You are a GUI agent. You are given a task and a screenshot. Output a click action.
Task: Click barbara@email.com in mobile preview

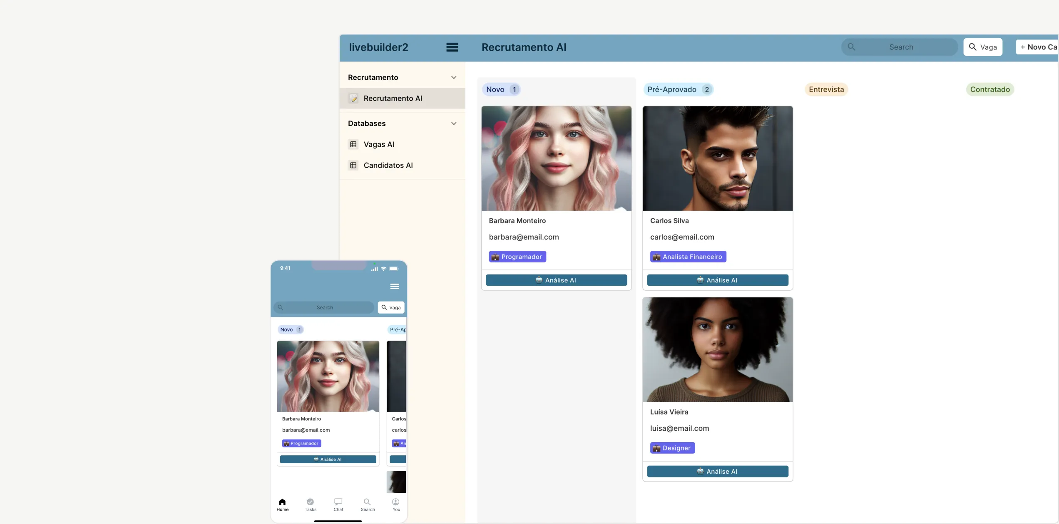306,430
